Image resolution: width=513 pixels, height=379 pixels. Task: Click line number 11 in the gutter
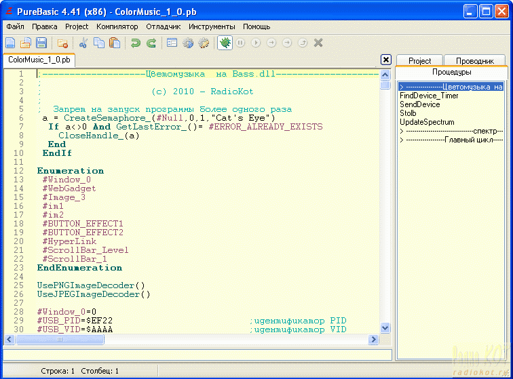pyautogui.click(x=18, y=162)
